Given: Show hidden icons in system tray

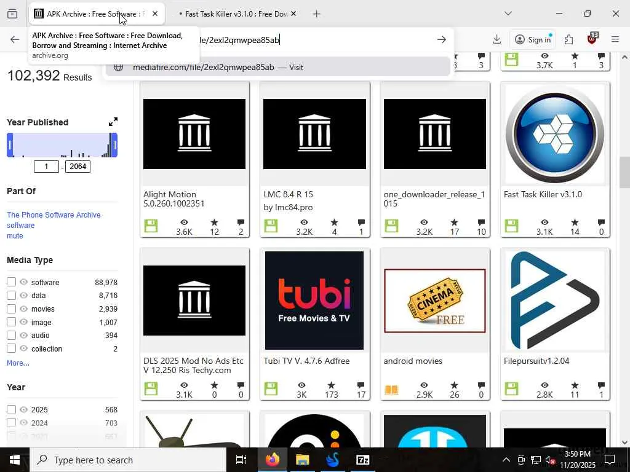Looking at the screenshot, I should (x=506, y=460).
